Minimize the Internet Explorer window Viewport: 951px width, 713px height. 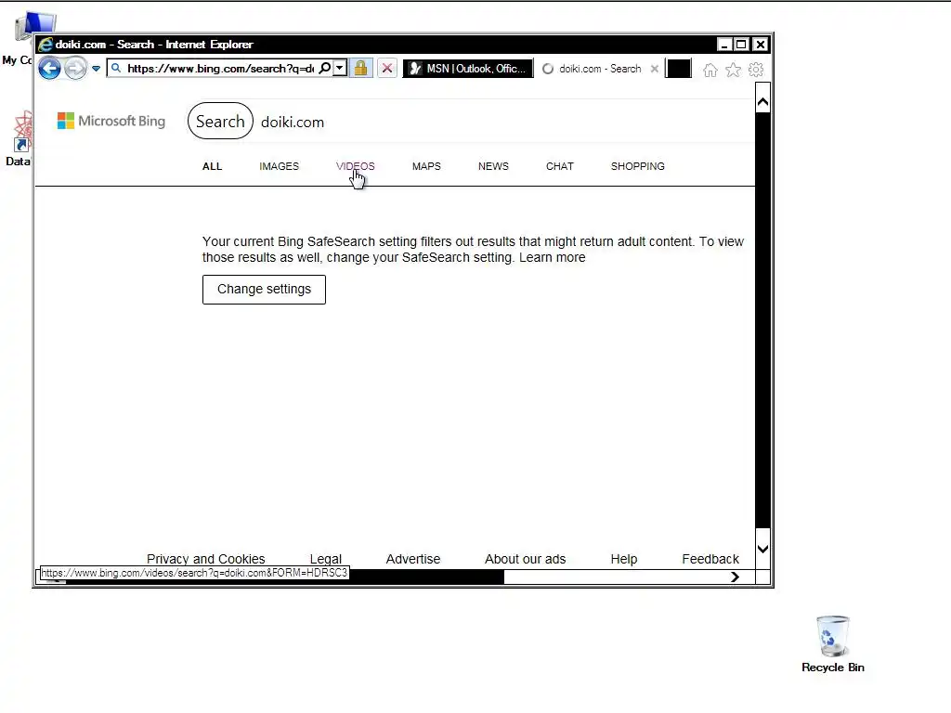click(724, 45)
